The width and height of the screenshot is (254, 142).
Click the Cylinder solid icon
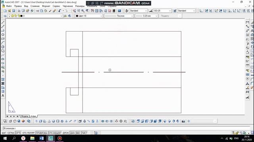click(58, 121)
